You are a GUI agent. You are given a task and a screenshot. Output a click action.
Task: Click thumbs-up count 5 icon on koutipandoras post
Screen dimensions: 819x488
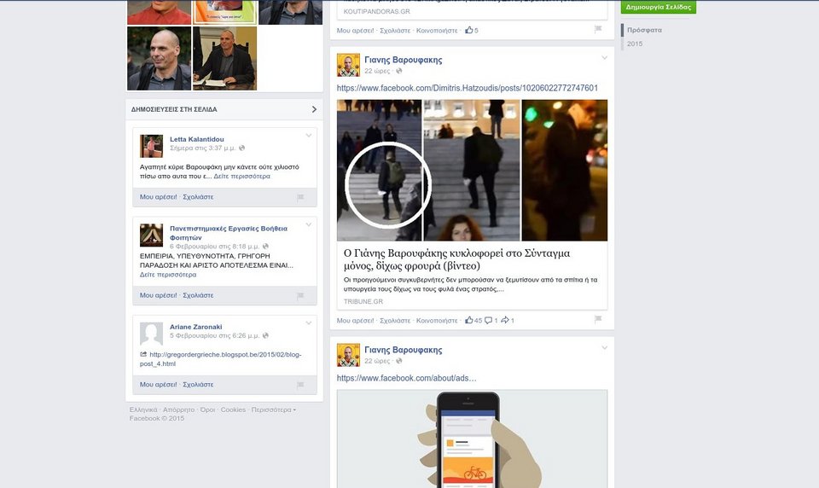pyautogui.click(x=469, y=31)
